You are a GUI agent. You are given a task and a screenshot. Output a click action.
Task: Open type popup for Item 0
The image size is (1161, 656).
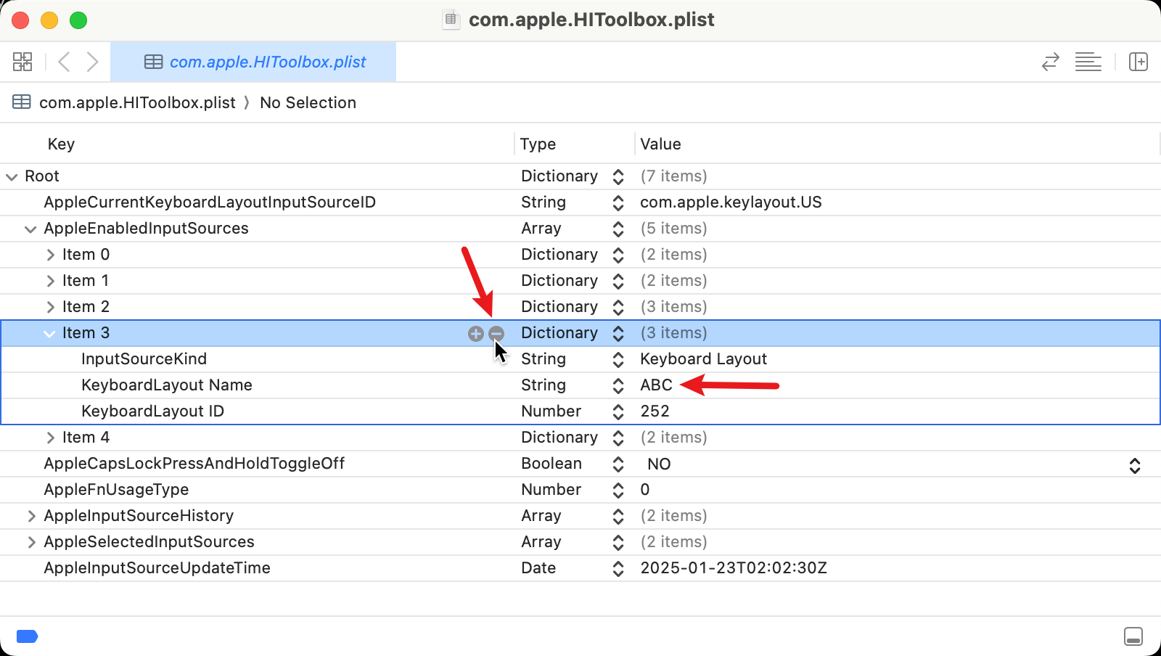[x=618, y=255]
